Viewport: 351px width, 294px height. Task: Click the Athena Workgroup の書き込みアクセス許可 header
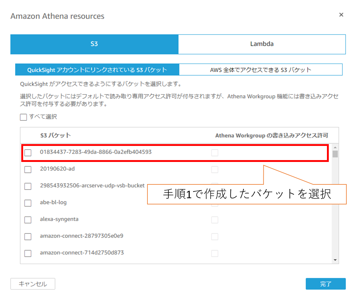[x=271, y=135]
